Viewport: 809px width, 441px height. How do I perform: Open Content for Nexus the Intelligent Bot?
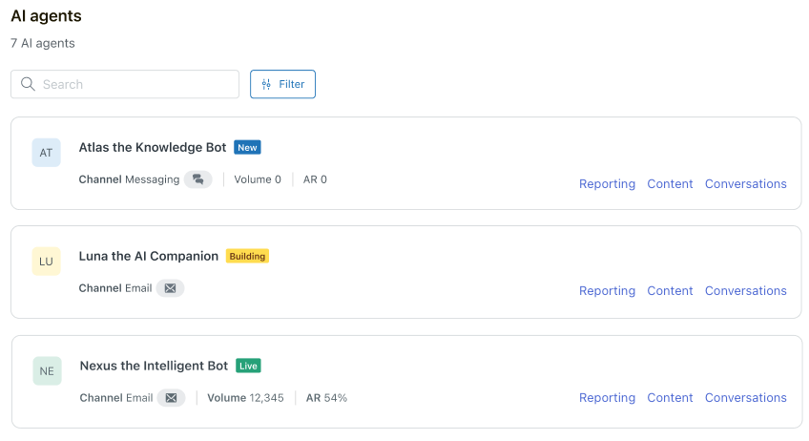[x=670, y=398]
